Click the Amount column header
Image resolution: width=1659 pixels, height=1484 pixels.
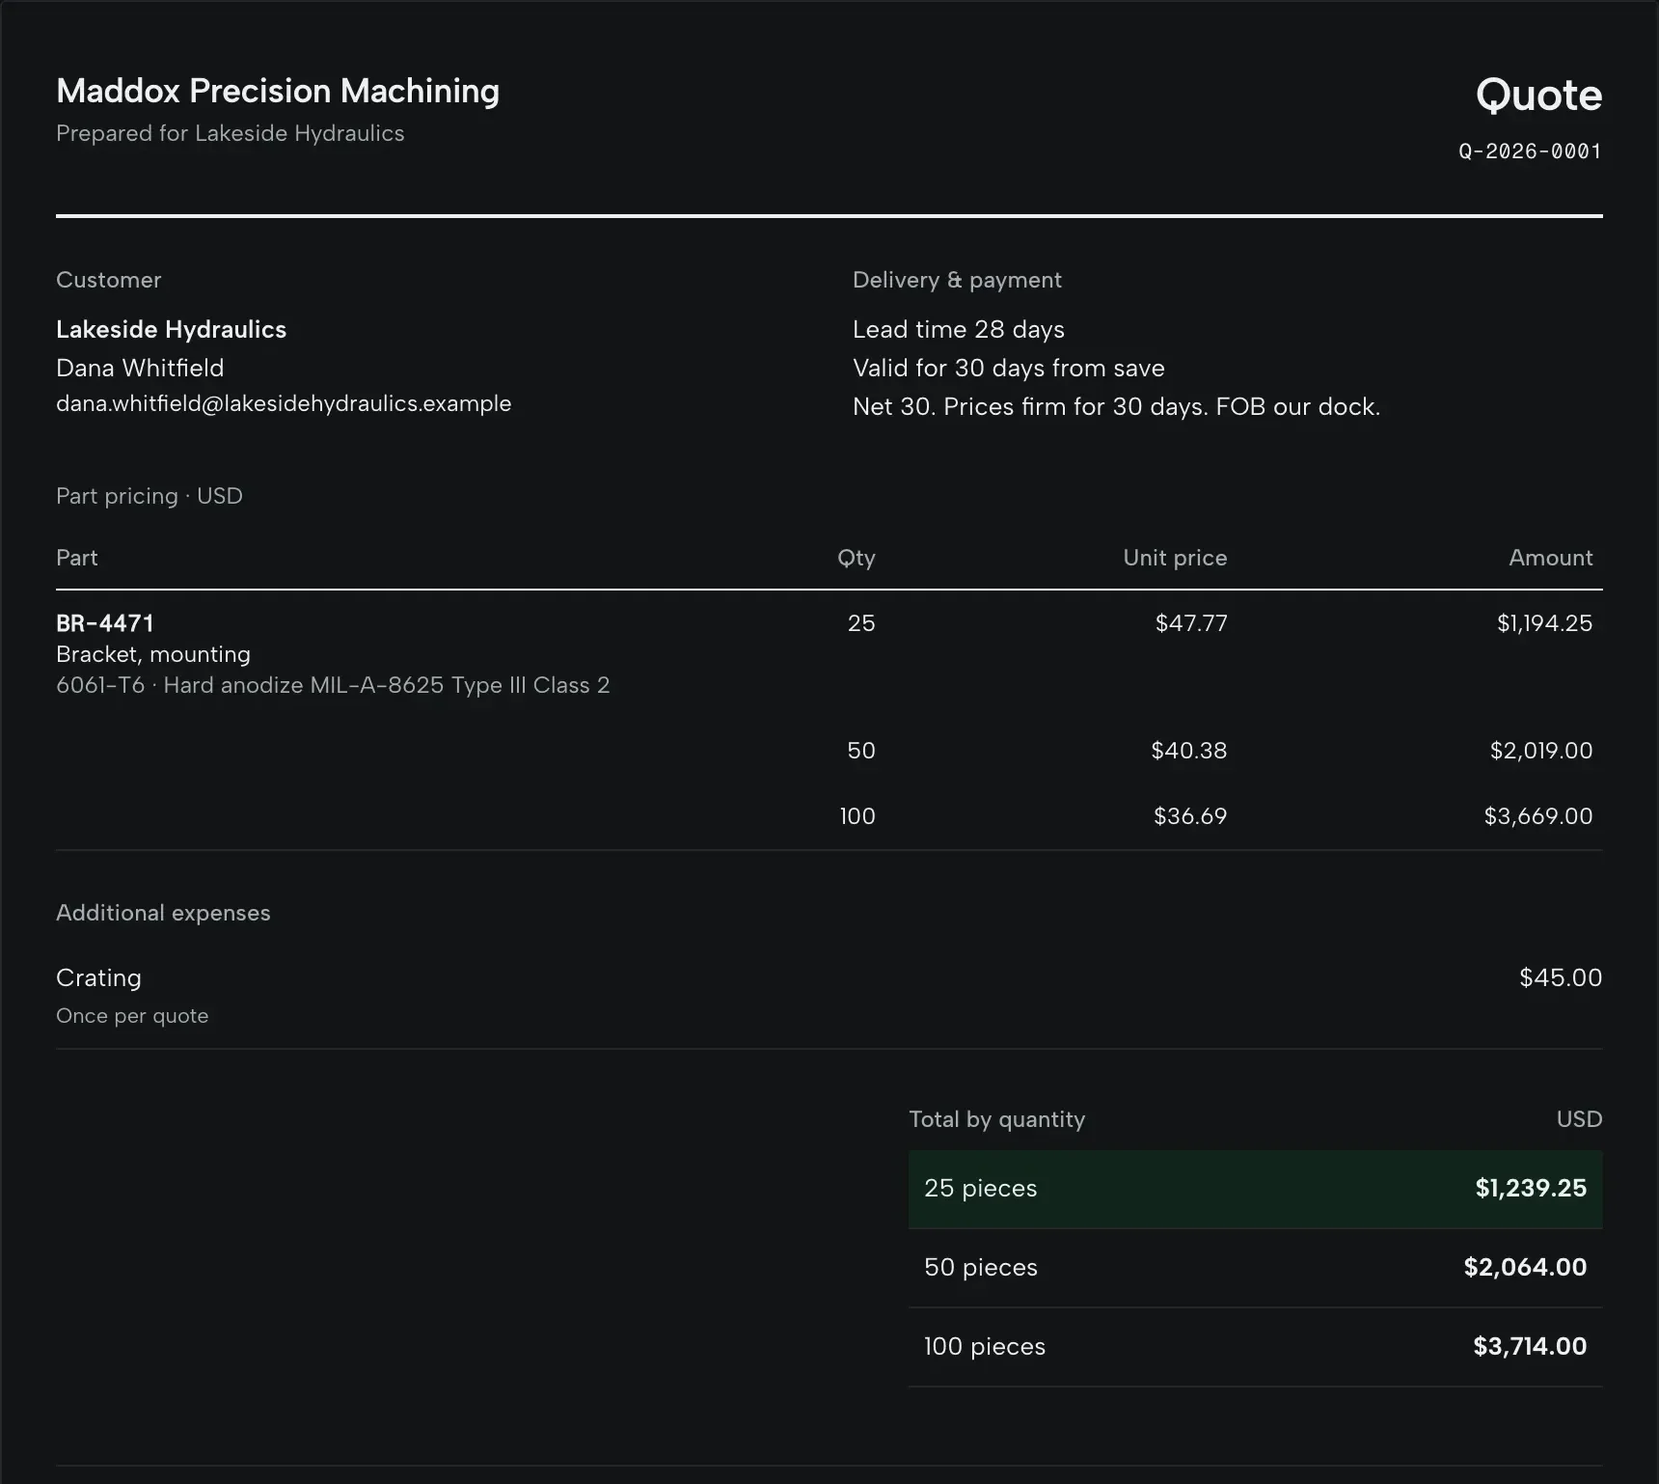(x=1551, y=558)
